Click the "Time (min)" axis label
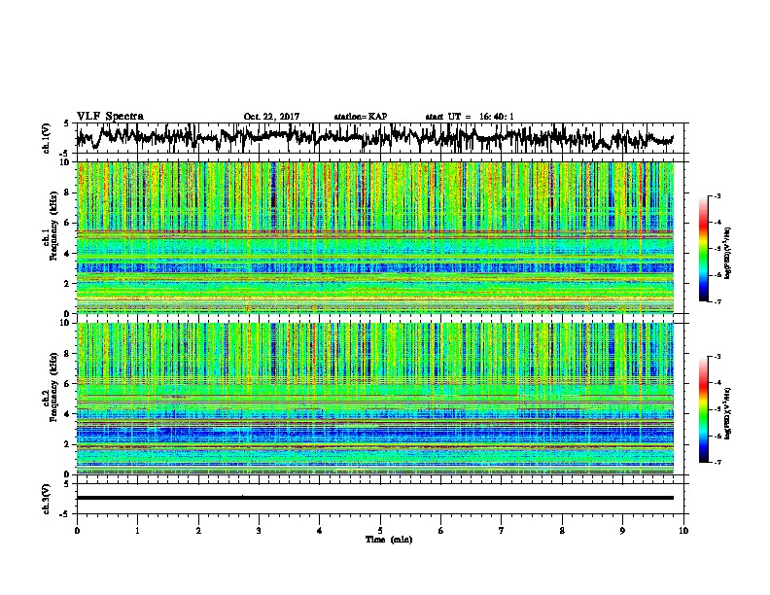The image size is (770, 595). coord(389,540)
